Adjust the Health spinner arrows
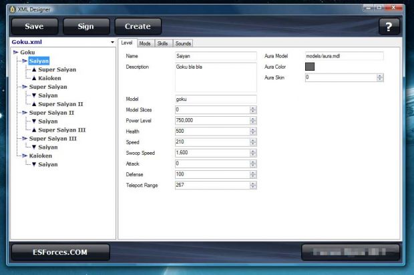The image size is (414, 275). [x=253, y=131]
